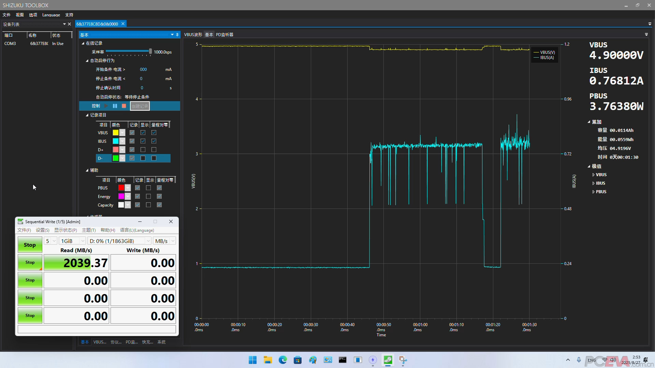This screenshot has height=368, width=655.
Task: Pin the 基本 panel with the pin icon
Action: click(177, 35)
